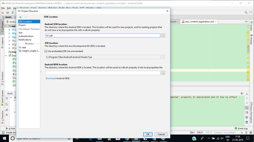Open the Windows Start menu
This screenshot has width=254, height=142.
tap(4, 139)
